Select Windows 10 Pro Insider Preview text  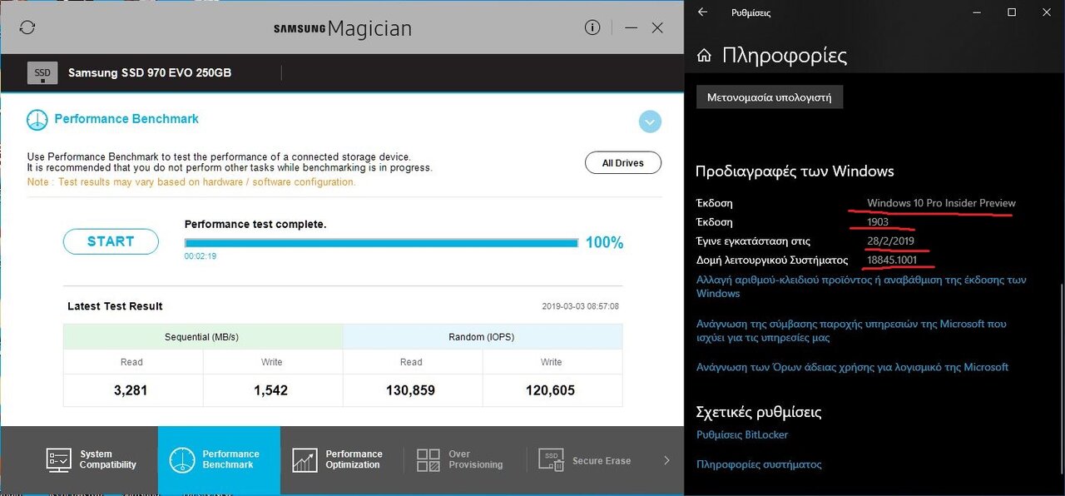tap(941, 203)
